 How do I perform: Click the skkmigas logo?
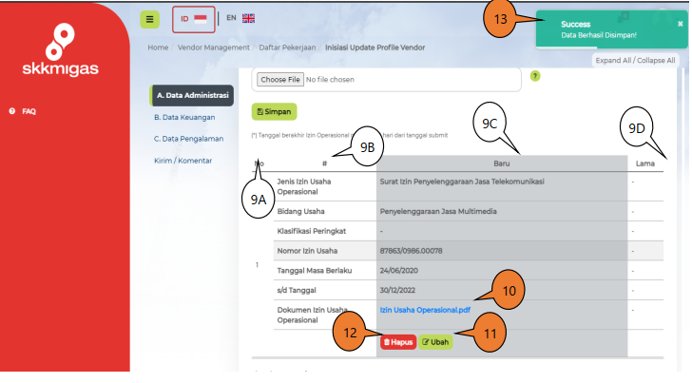point(61,49)
